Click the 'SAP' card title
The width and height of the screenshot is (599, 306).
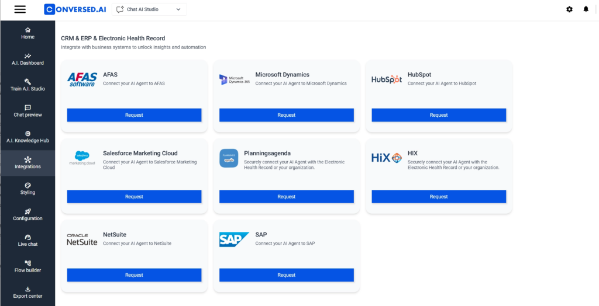point(261,235)
